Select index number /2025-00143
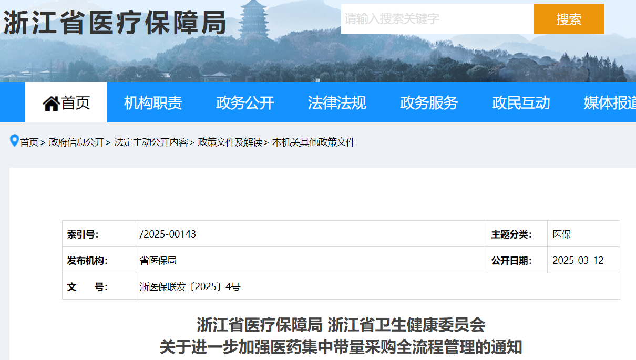This screenshot has height=360, width=636. click(168, 234)
